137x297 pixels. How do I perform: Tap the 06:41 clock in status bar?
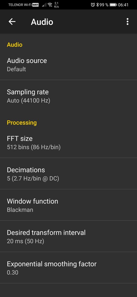pos(123,5)
